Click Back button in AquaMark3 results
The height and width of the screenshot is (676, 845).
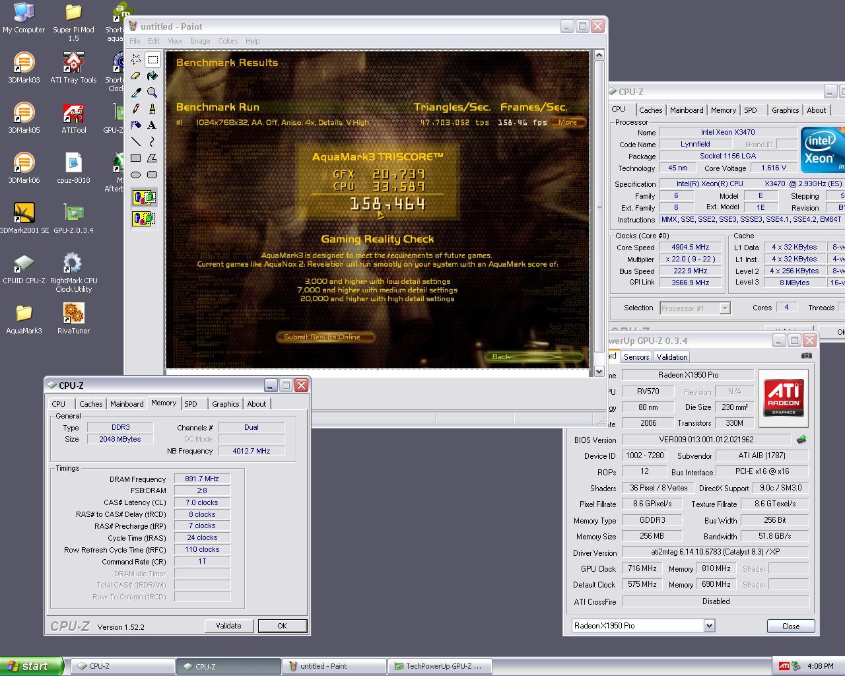[x=535, y=356]
